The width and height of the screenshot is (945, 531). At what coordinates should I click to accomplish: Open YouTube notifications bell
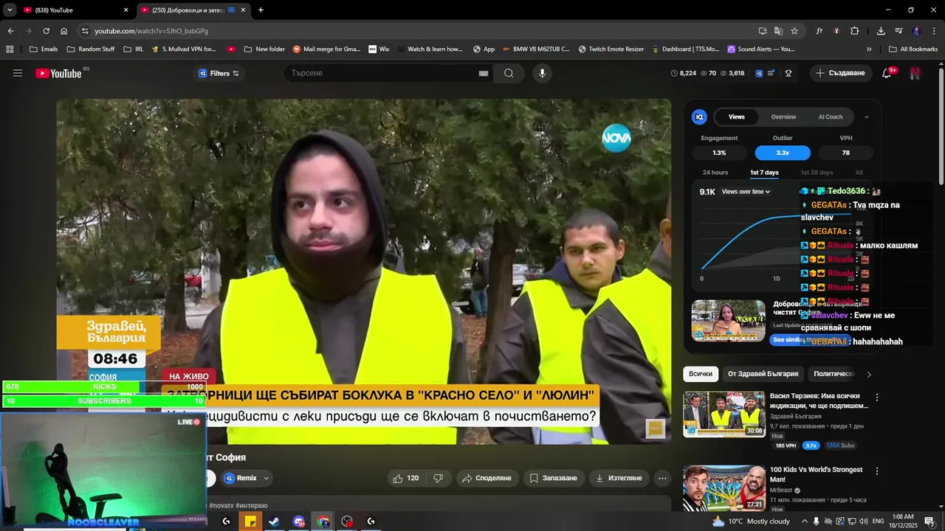pos(887,73)
